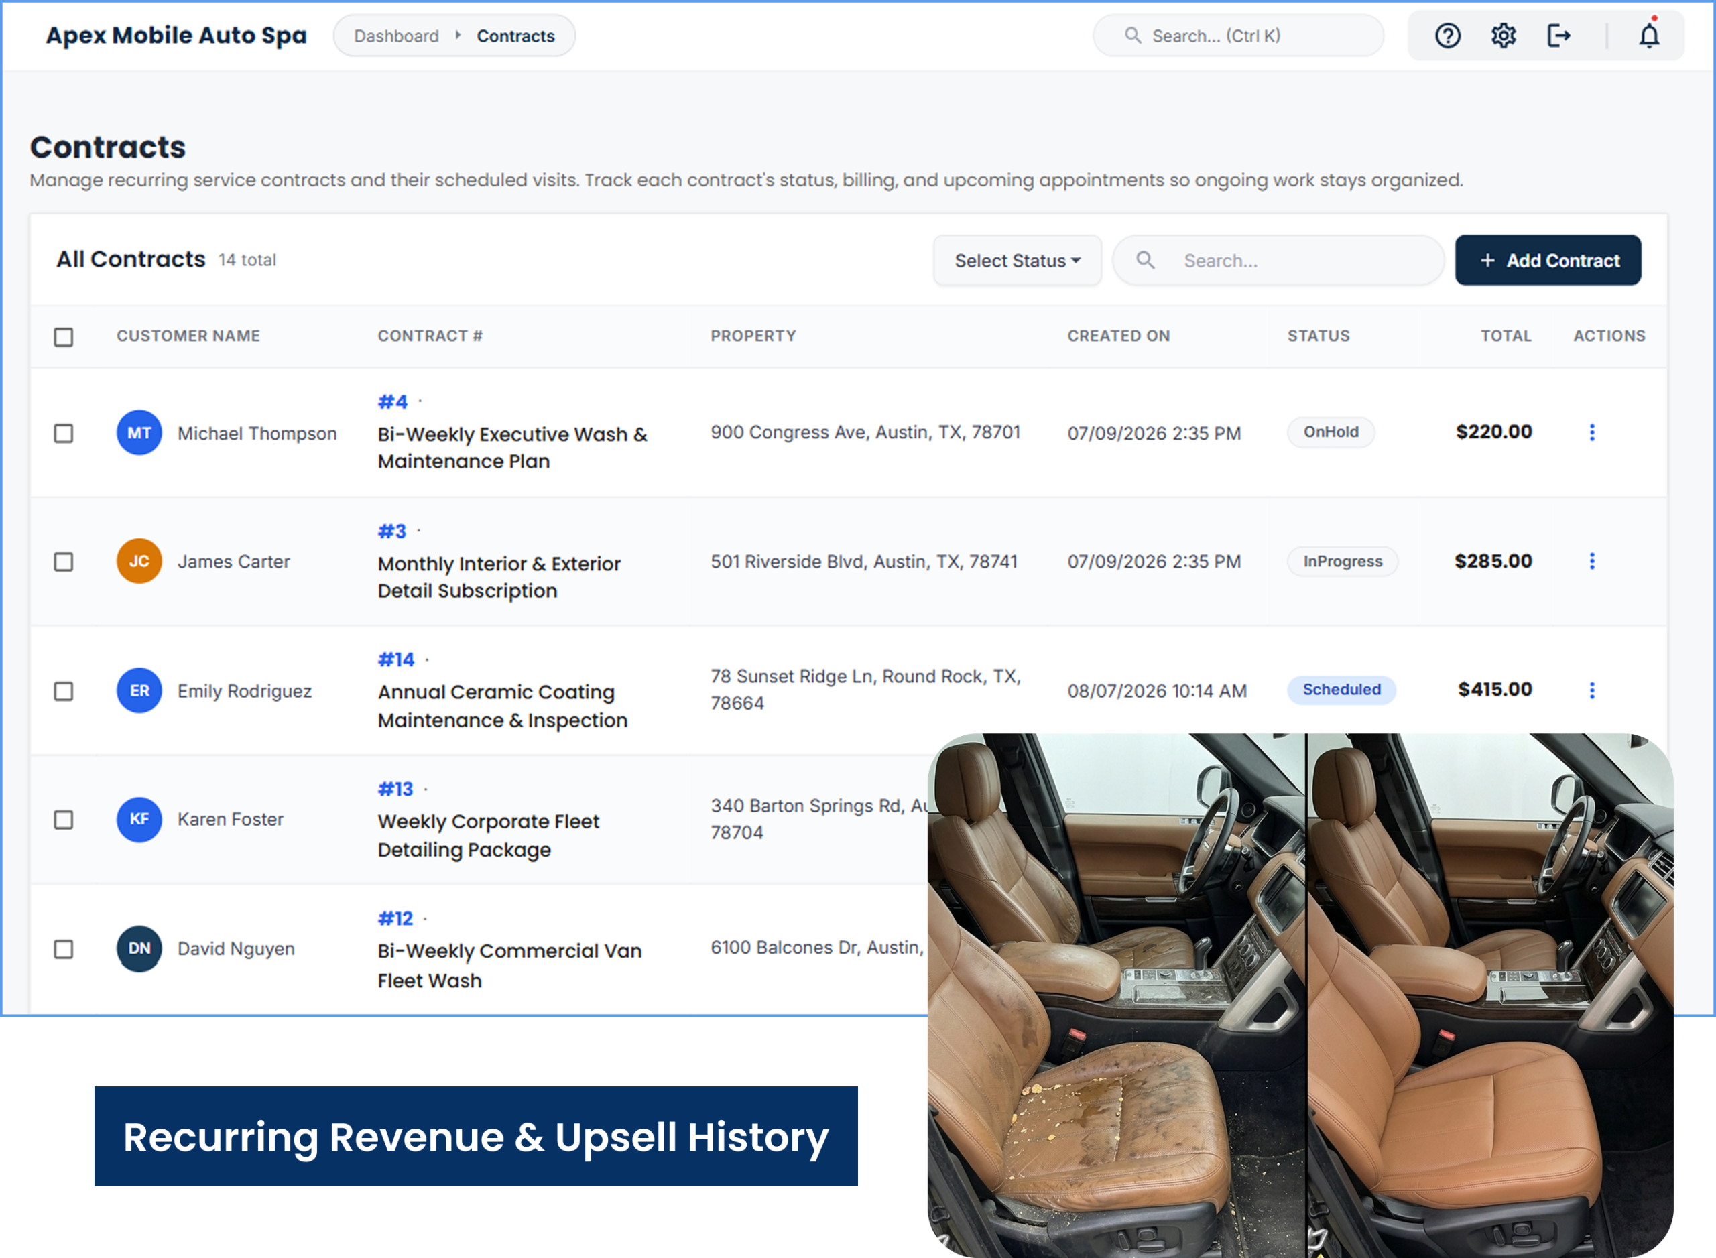Check the David Nguyen row checkbox
This screenshot has height=1258, width=1716.
click(64, 950)
